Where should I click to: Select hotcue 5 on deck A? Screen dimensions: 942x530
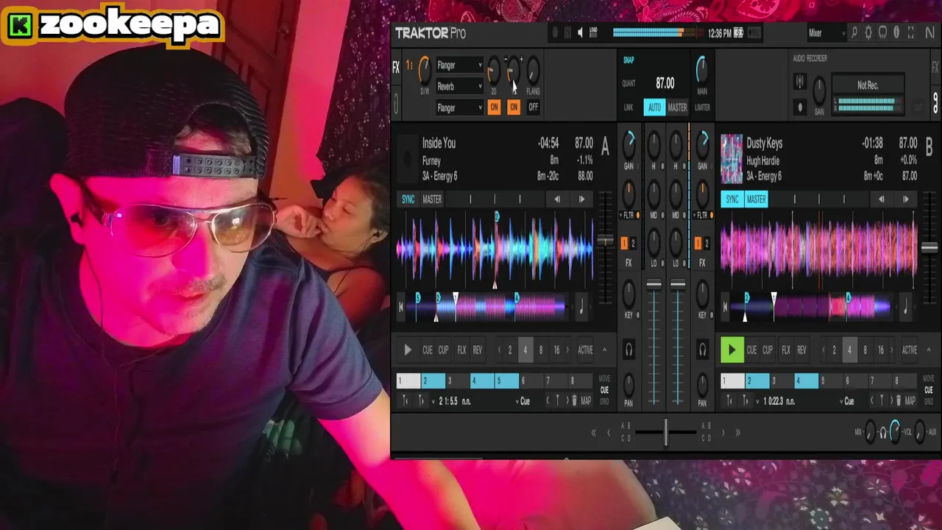(x=507, y=381)
